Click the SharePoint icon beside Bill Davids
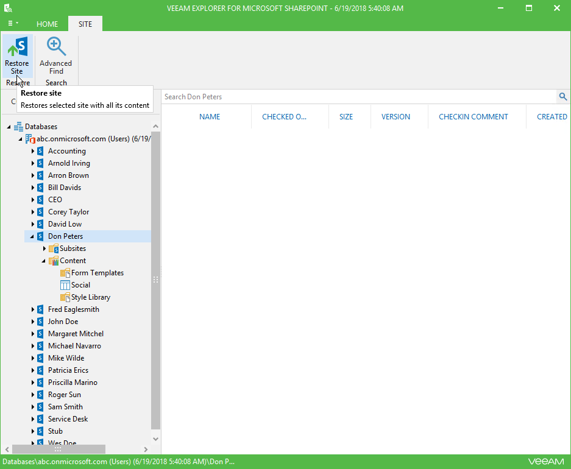 tap(40, 188)
